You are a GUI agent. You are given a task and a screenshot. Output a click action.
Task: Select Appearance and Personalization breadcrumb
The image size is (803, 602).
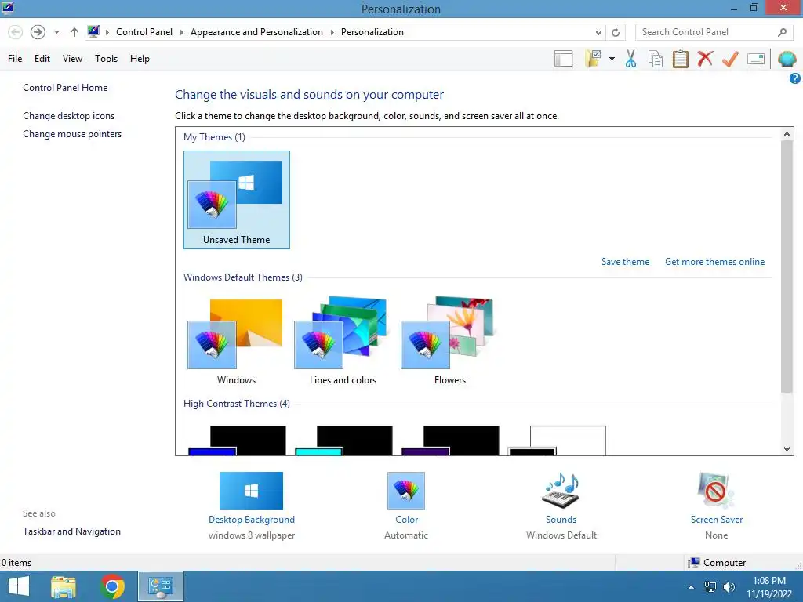pyautogui.click(x=256, y=31)
